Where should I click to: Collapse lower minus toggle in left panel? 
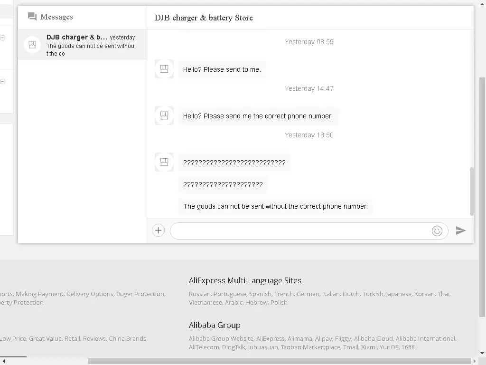pos(2,82)
